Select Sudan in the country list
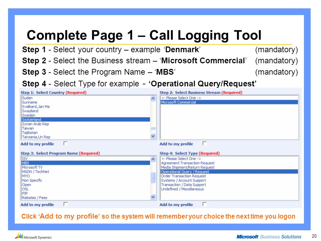321x241 pixels. (x=86, y=98)
